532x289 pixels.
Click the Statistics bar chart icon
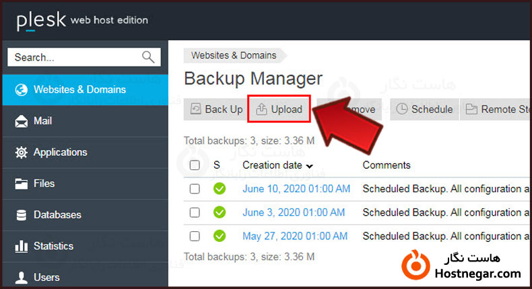(x=21, y=246)
